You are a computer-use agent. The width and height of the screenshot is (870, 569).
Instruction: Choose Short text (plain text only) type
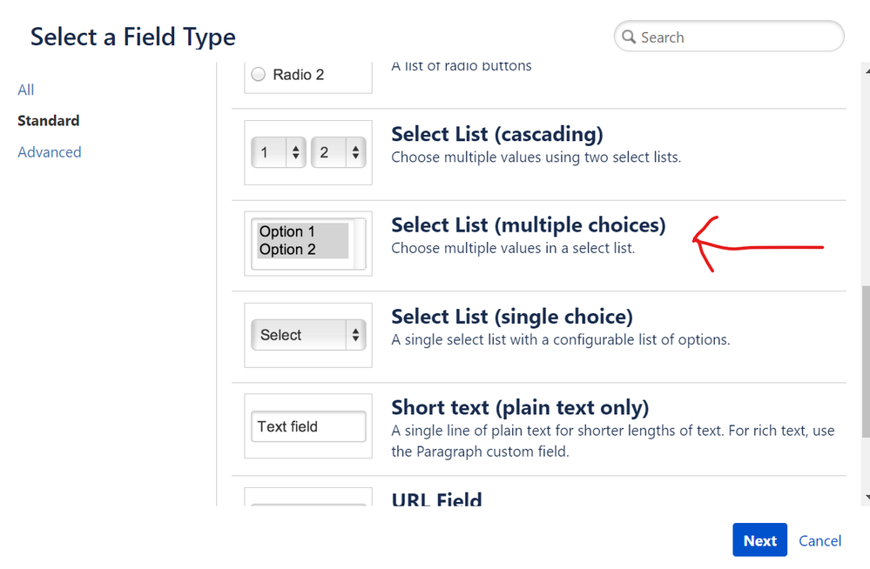click(520, 408)
